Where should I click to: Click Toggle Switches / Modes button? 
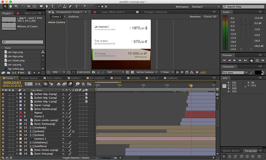point(76,158)
